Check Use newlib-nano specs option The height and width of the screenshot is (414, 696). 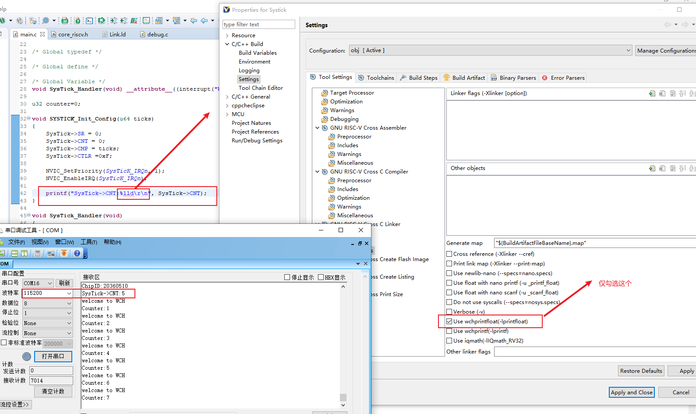[449, 273]
